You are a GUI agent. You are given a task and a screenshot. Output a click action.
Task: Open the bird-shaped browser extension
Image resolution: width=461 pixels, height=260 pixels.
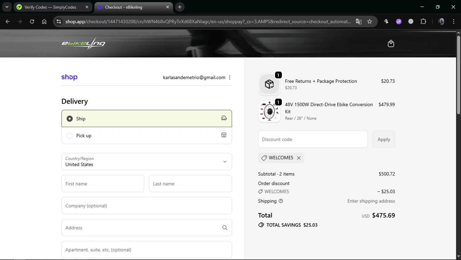(x=386, y=21)
